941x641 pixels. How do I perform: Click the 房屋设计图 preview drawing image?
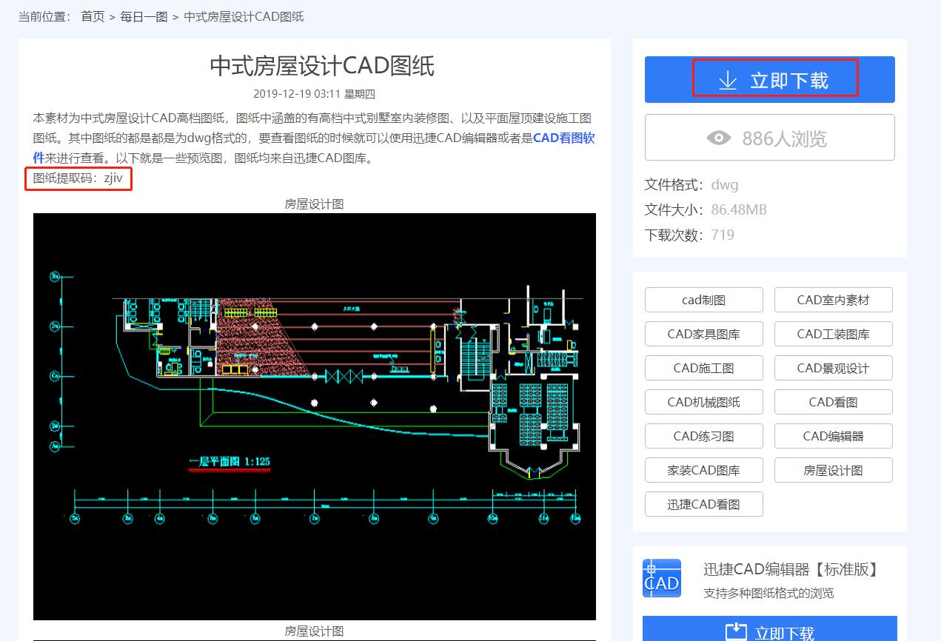coord(315,417)
